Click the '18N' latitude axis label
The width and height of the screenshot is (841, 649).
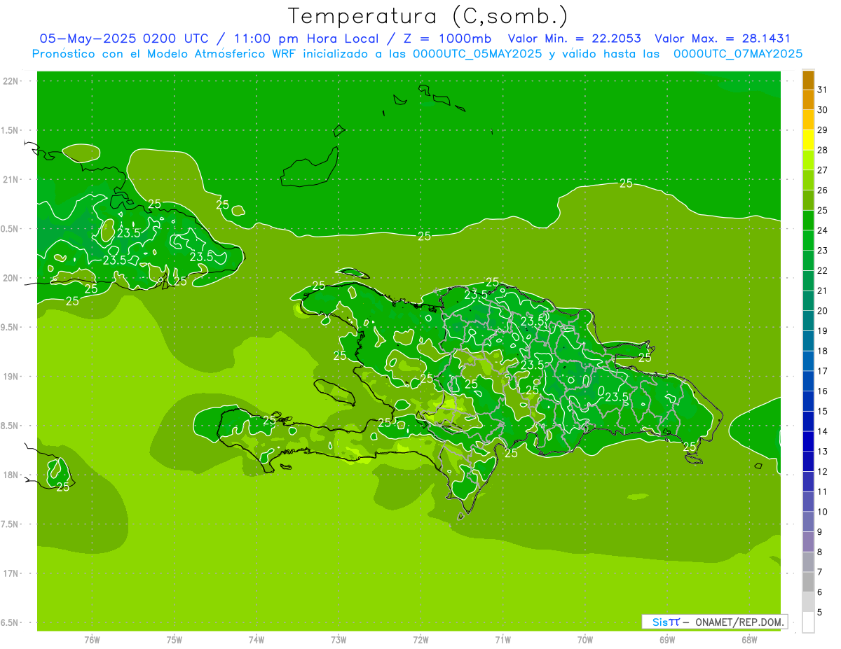tap(12, 475)
